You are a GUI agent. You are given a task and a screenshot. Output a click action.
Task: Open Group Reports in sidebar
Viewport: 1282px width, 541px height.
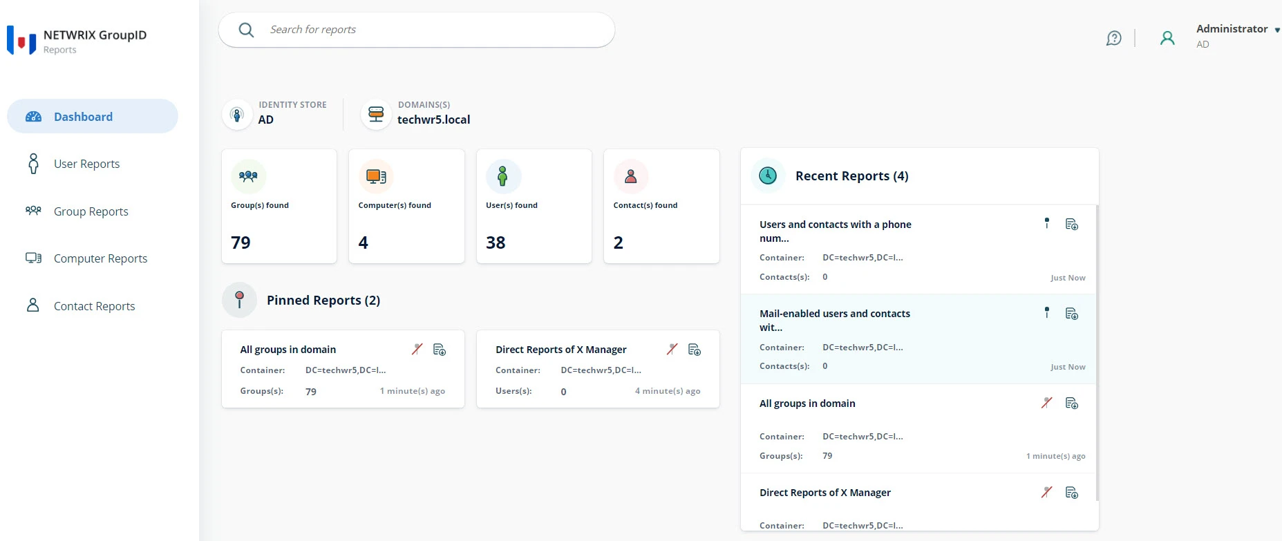click(91, 211)
